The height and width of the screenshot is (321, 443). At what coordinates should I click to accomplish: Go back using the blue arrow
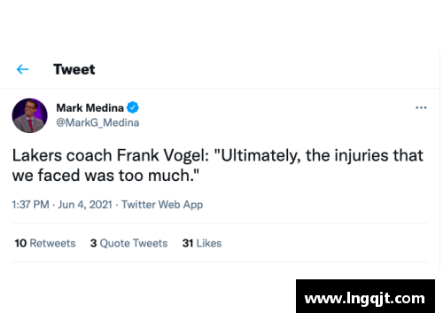click(23, 69)
